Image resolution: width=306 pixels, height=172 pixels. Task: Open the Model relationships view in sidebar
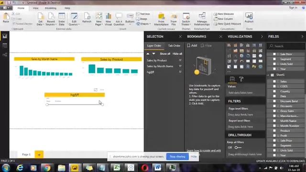pyautogui.click(x=5, y=55)
